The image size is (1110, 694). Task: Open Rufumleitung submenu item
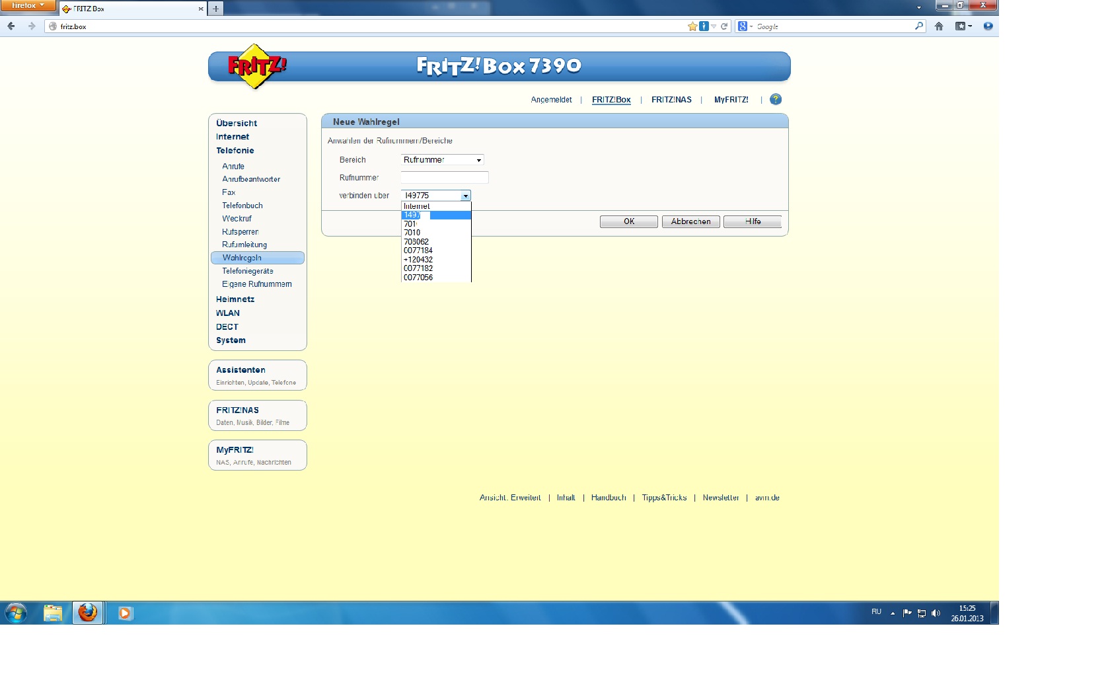(x=244, y=245)
